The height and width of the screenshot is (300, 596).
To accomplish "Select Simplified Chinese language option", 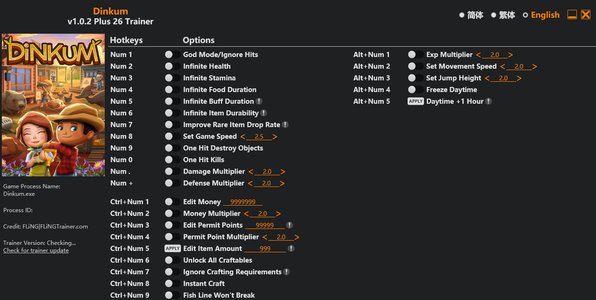I will [471, 15].
